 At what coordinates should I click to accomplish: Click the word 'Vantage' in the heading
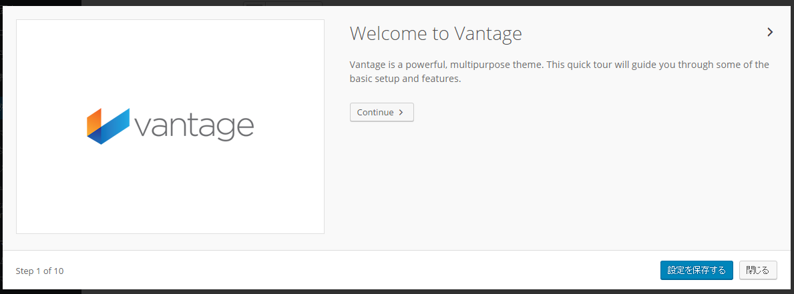coord(487,33)
